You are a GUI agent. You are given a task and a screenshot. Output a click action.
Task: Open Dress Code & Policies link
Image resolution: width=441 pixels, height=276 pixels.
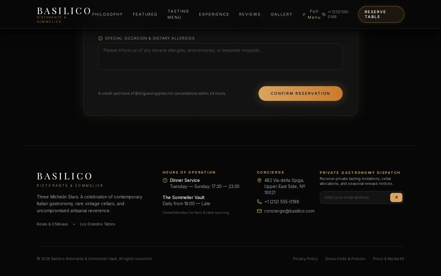(345, 259)
